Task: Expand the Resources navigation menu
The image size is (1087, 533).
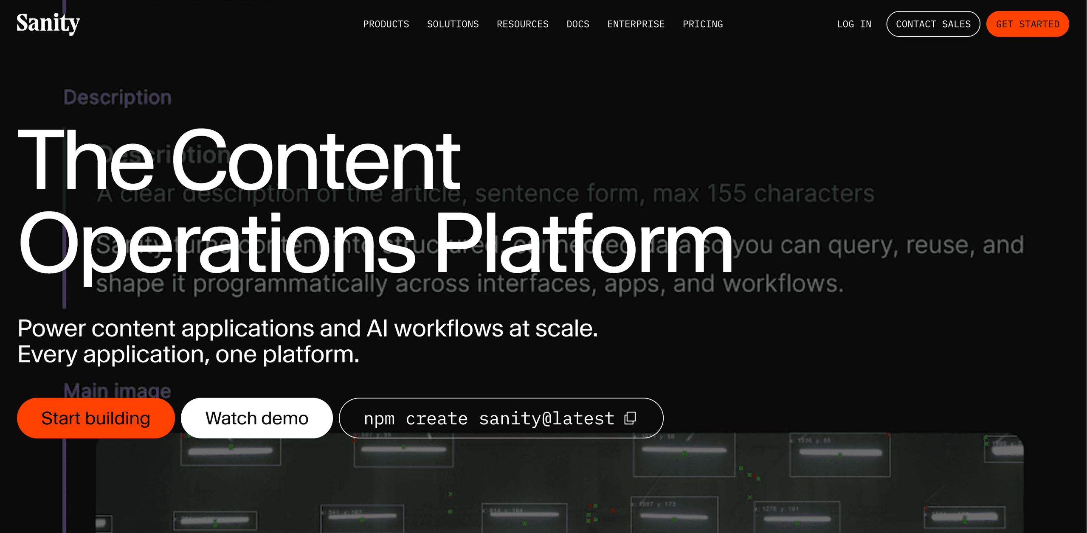Action: [522, 24]
